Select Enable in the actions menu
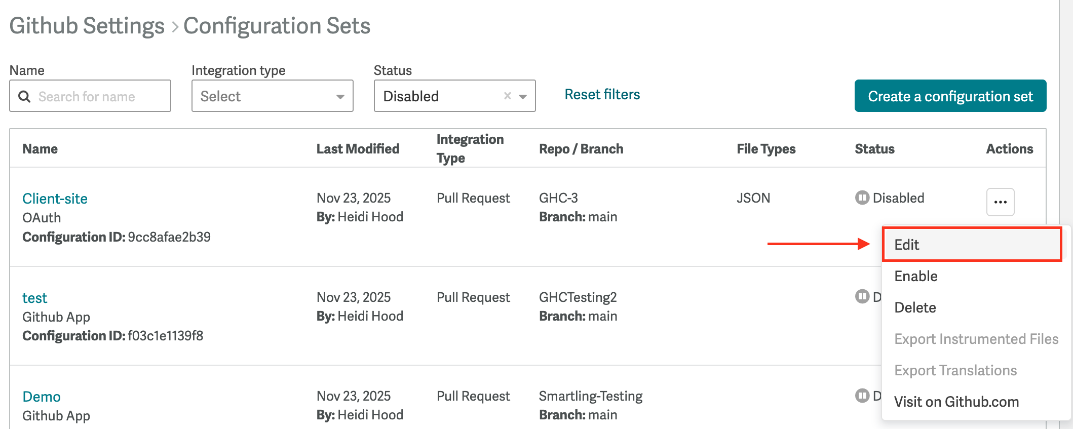 click(916, 276)
